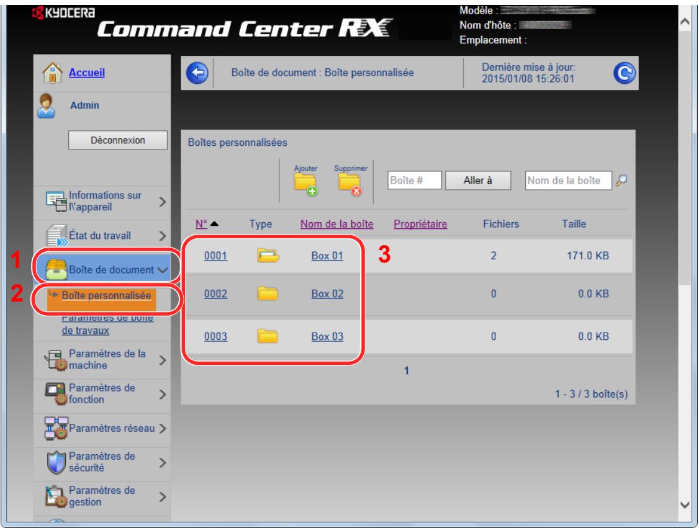The image size is (699, 528).
Task: Click the Admin user name
Action: [84, 105]
